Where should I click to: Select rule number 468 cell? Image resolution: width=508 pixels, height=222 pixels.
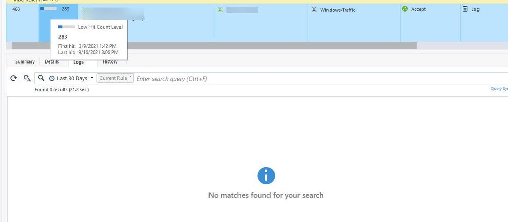click(x=22, y=23)
